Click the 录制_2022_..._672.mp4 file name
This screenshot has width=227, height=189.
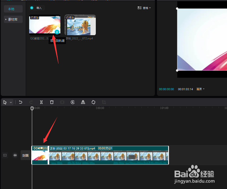pyautogui.click(x=79, y=38)
